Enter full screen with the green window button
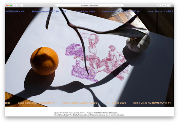Viewport: 179px width, 123px height. (11, 5)
